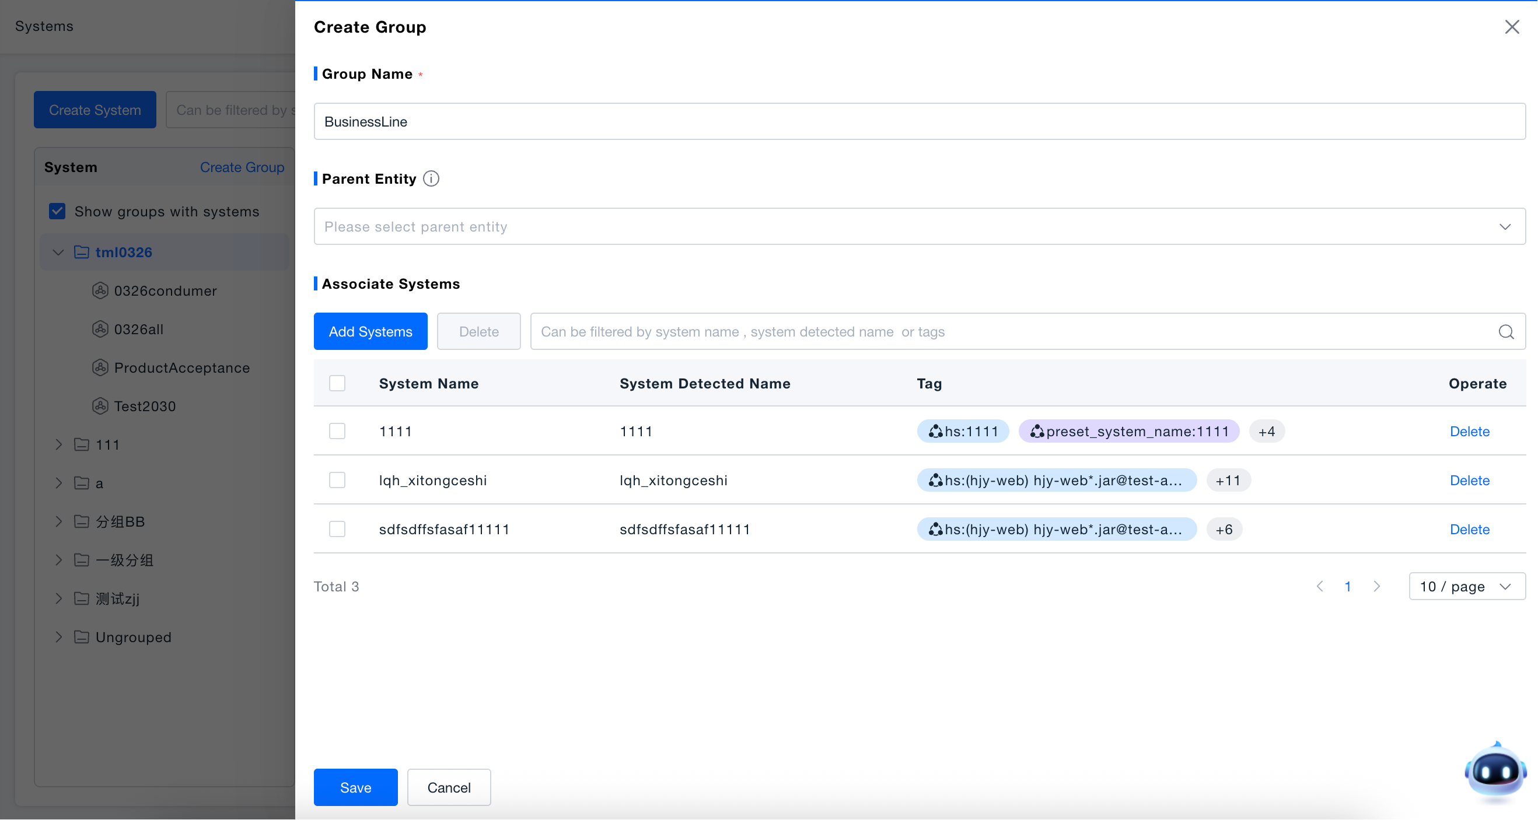
Task: Delete the lqh_xitongceshi row
Action: [1469, 481]
